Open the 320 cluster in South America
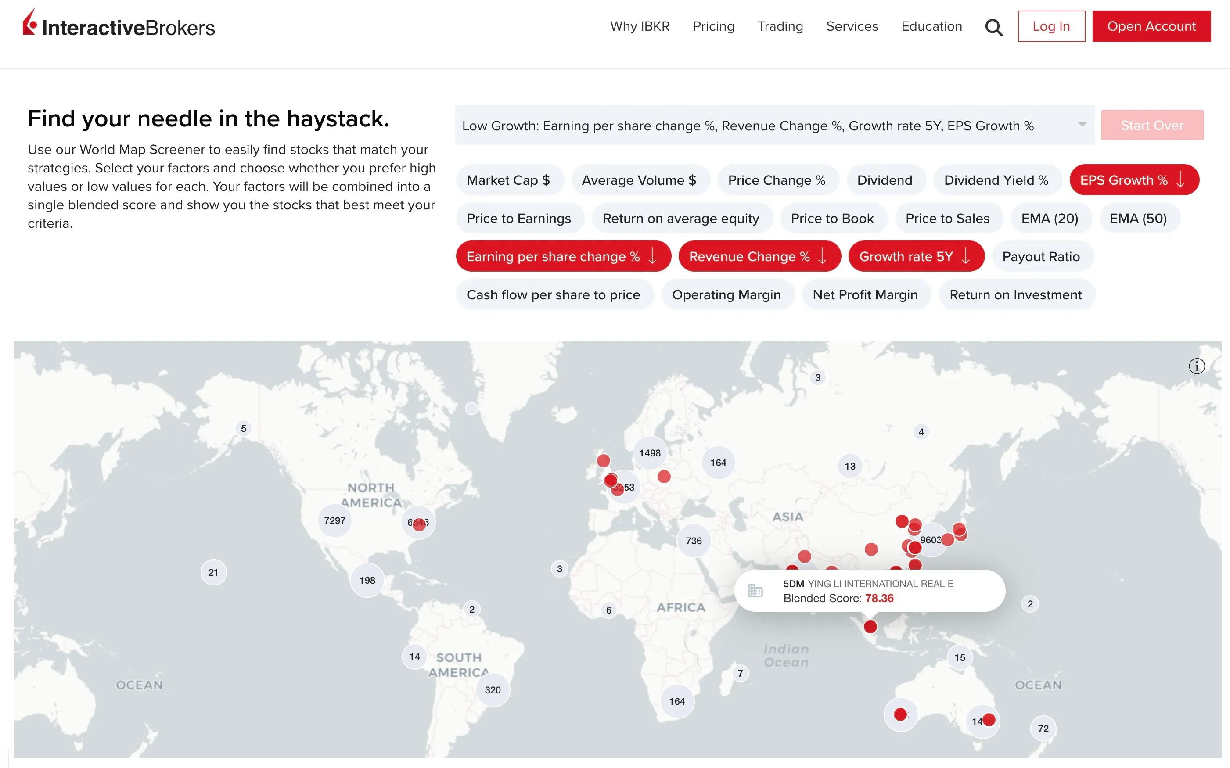The height and width of the screenshot is (768, 1230). click(x=492, y=690)
